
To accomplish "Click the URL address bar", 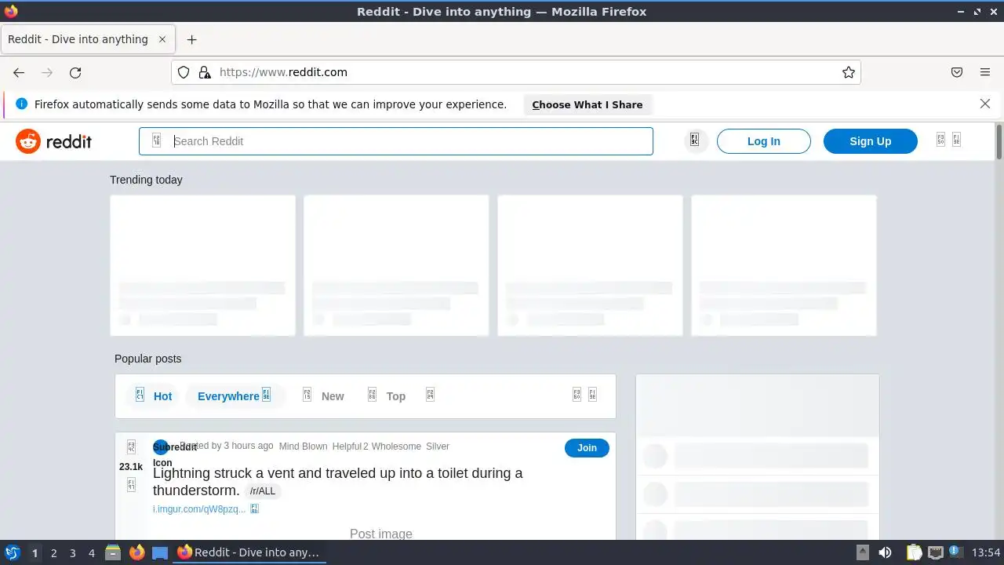I will tap(516, 72).
